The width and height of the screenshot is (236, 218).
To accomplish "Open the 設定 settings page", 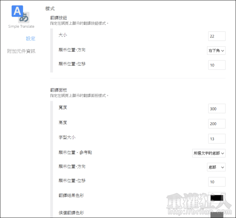I will pos(30,39).
